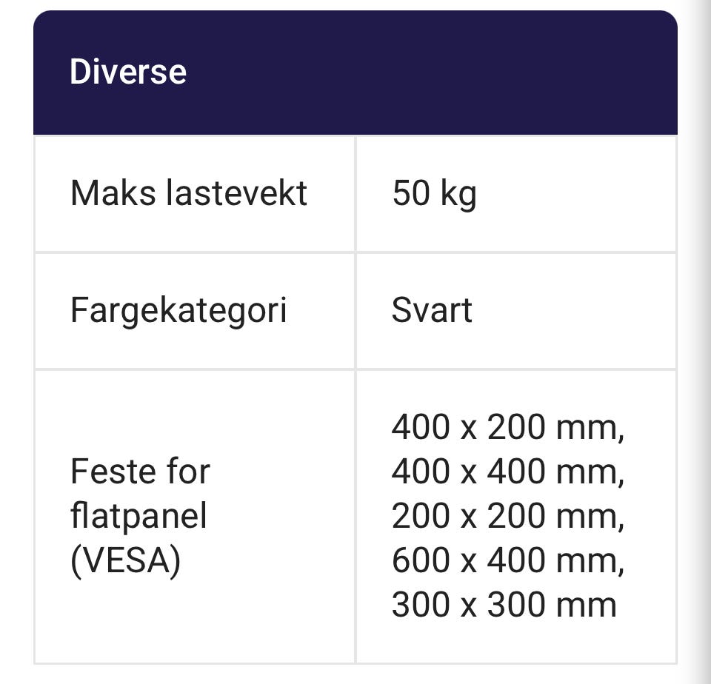
Task: Click the words Feste for
Action: (x=140, y=472)
